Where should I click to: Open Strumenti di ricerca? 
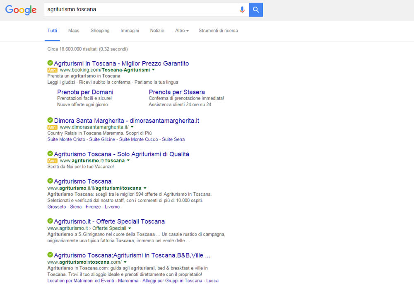pyautogui.click(x=218, y=31)
